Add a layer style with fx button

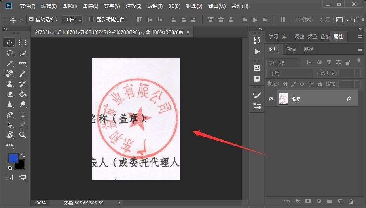coord(298,201)
